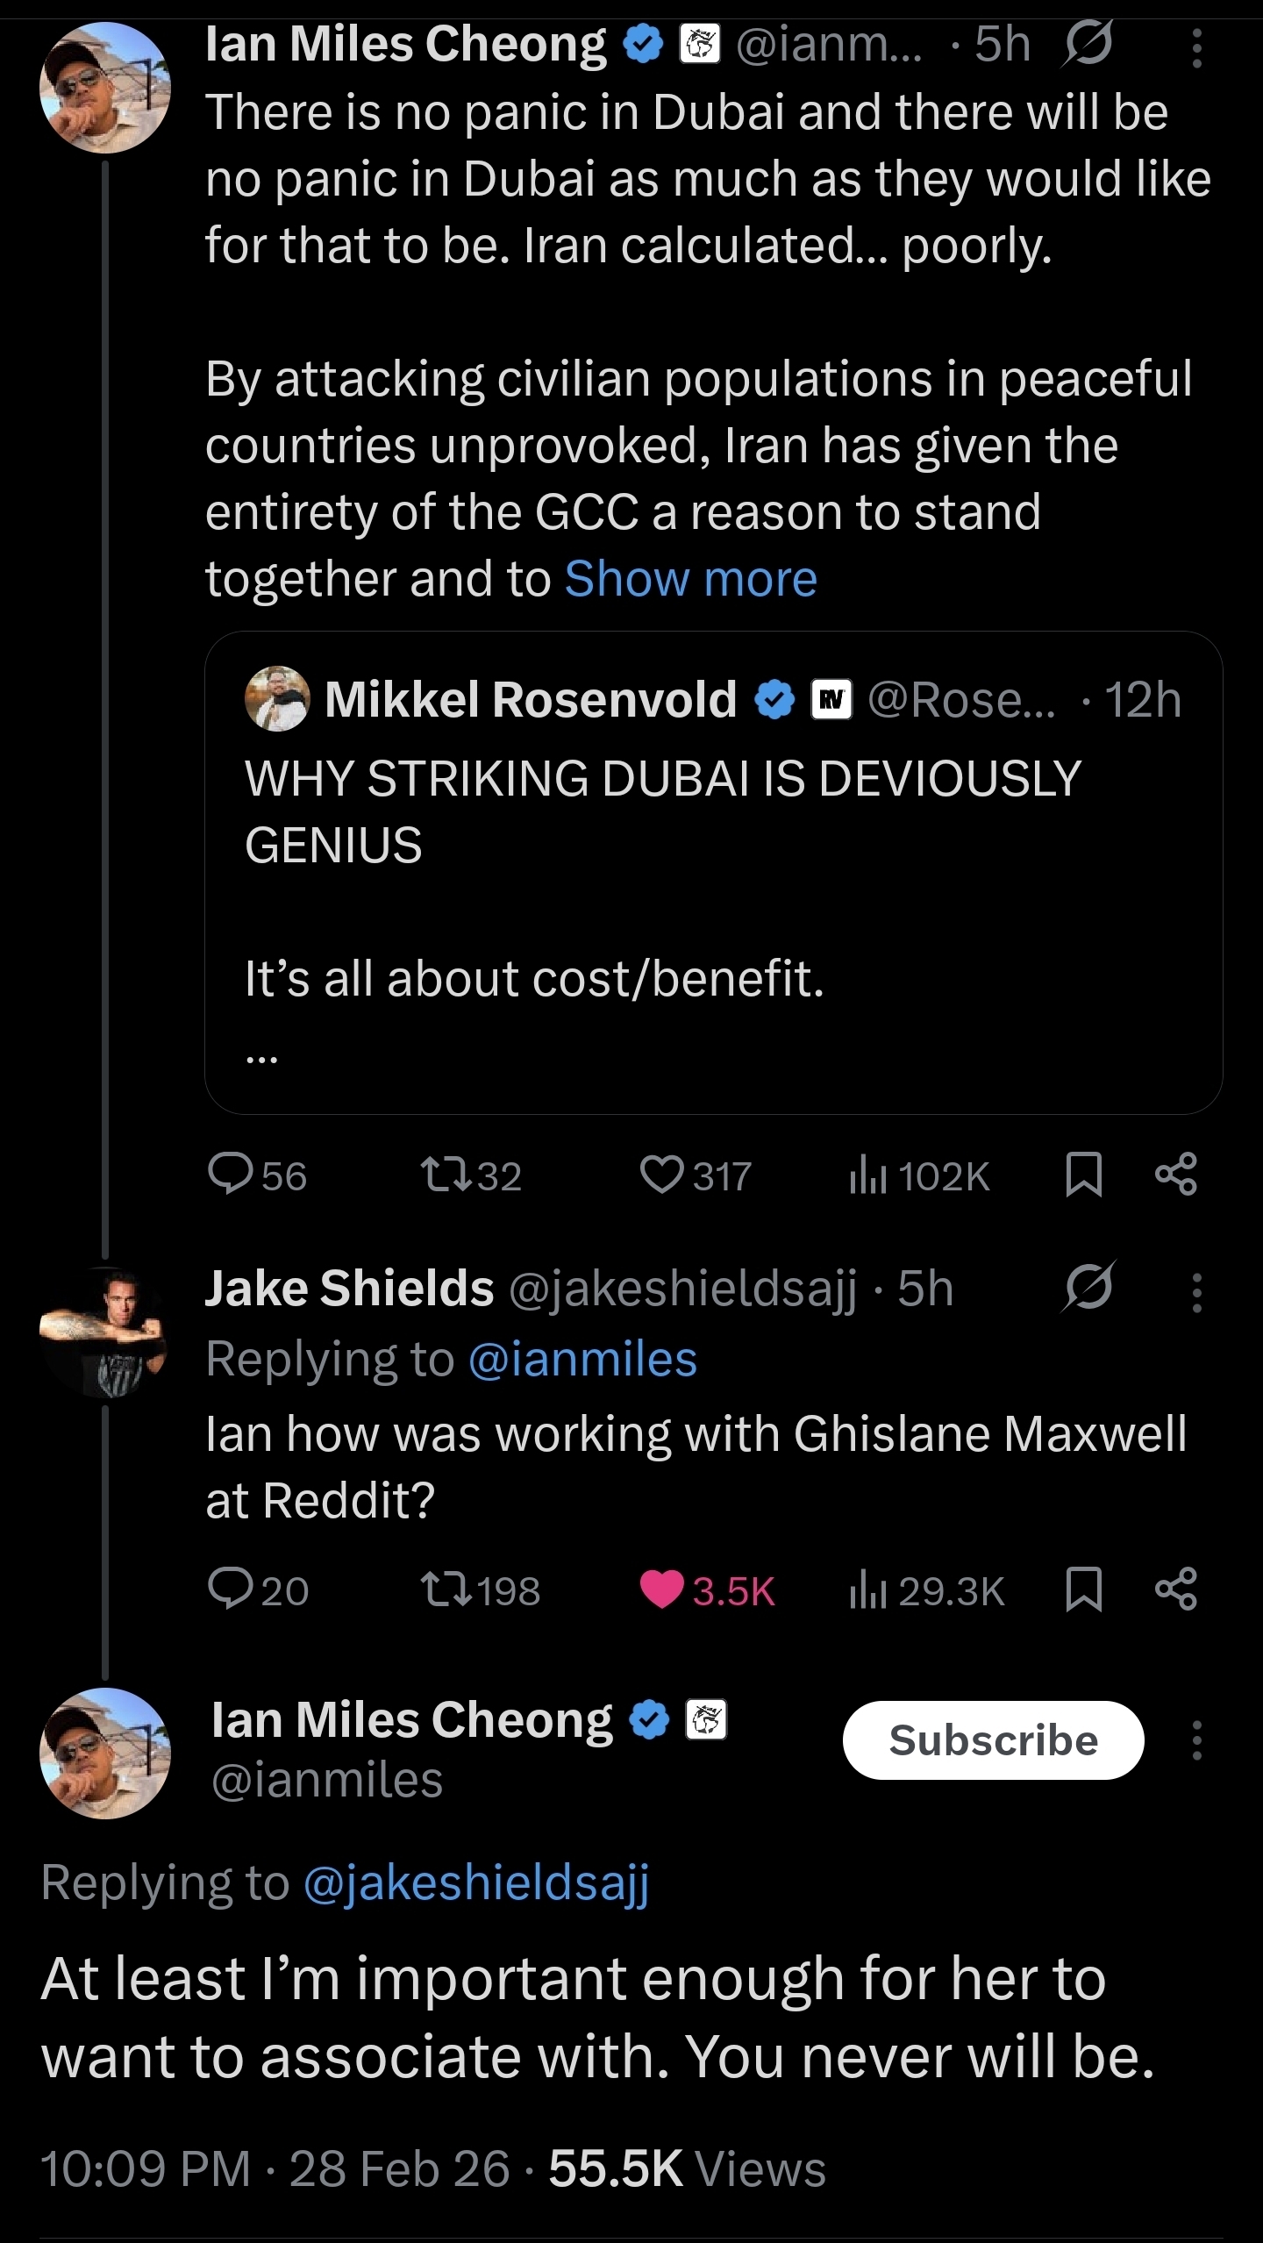Open Grok icon on the top post
1263x2243 pixels.
click(x=1088, y=44)
